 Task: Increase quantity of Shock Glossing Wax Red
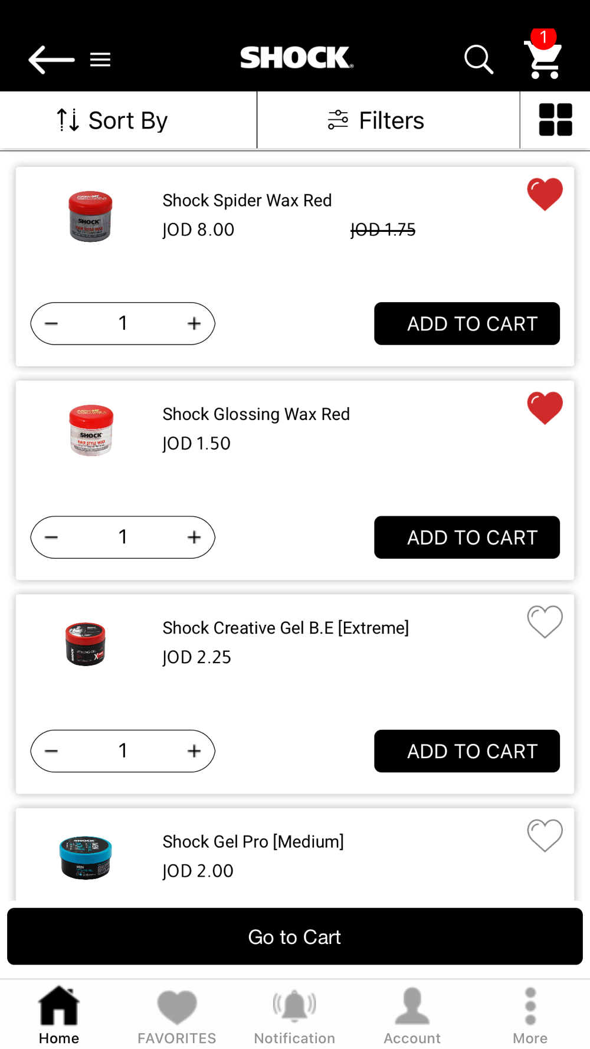pos(194,537)
